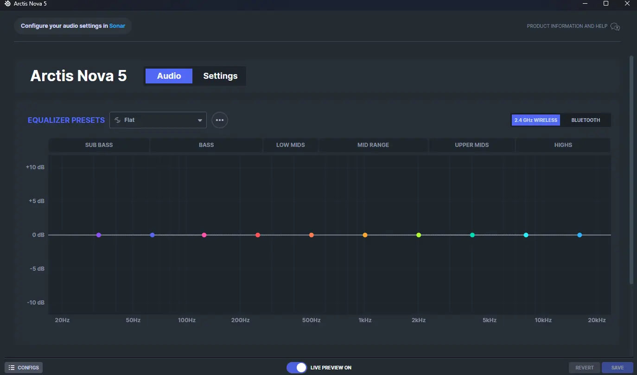637x375 pixels.
Task: Open the Configs panel
Action: coord(24,368)
